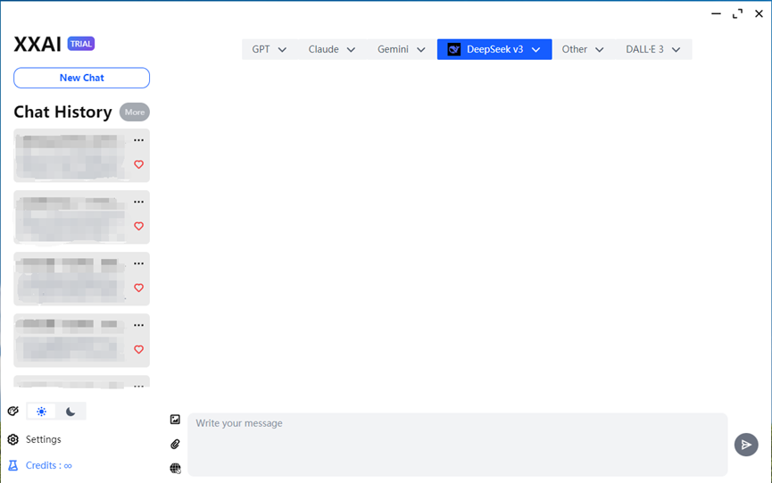Screen dimensions: 772x483
Task: Switch to dark mode moon toggle
Action: (x=71, y=411)
